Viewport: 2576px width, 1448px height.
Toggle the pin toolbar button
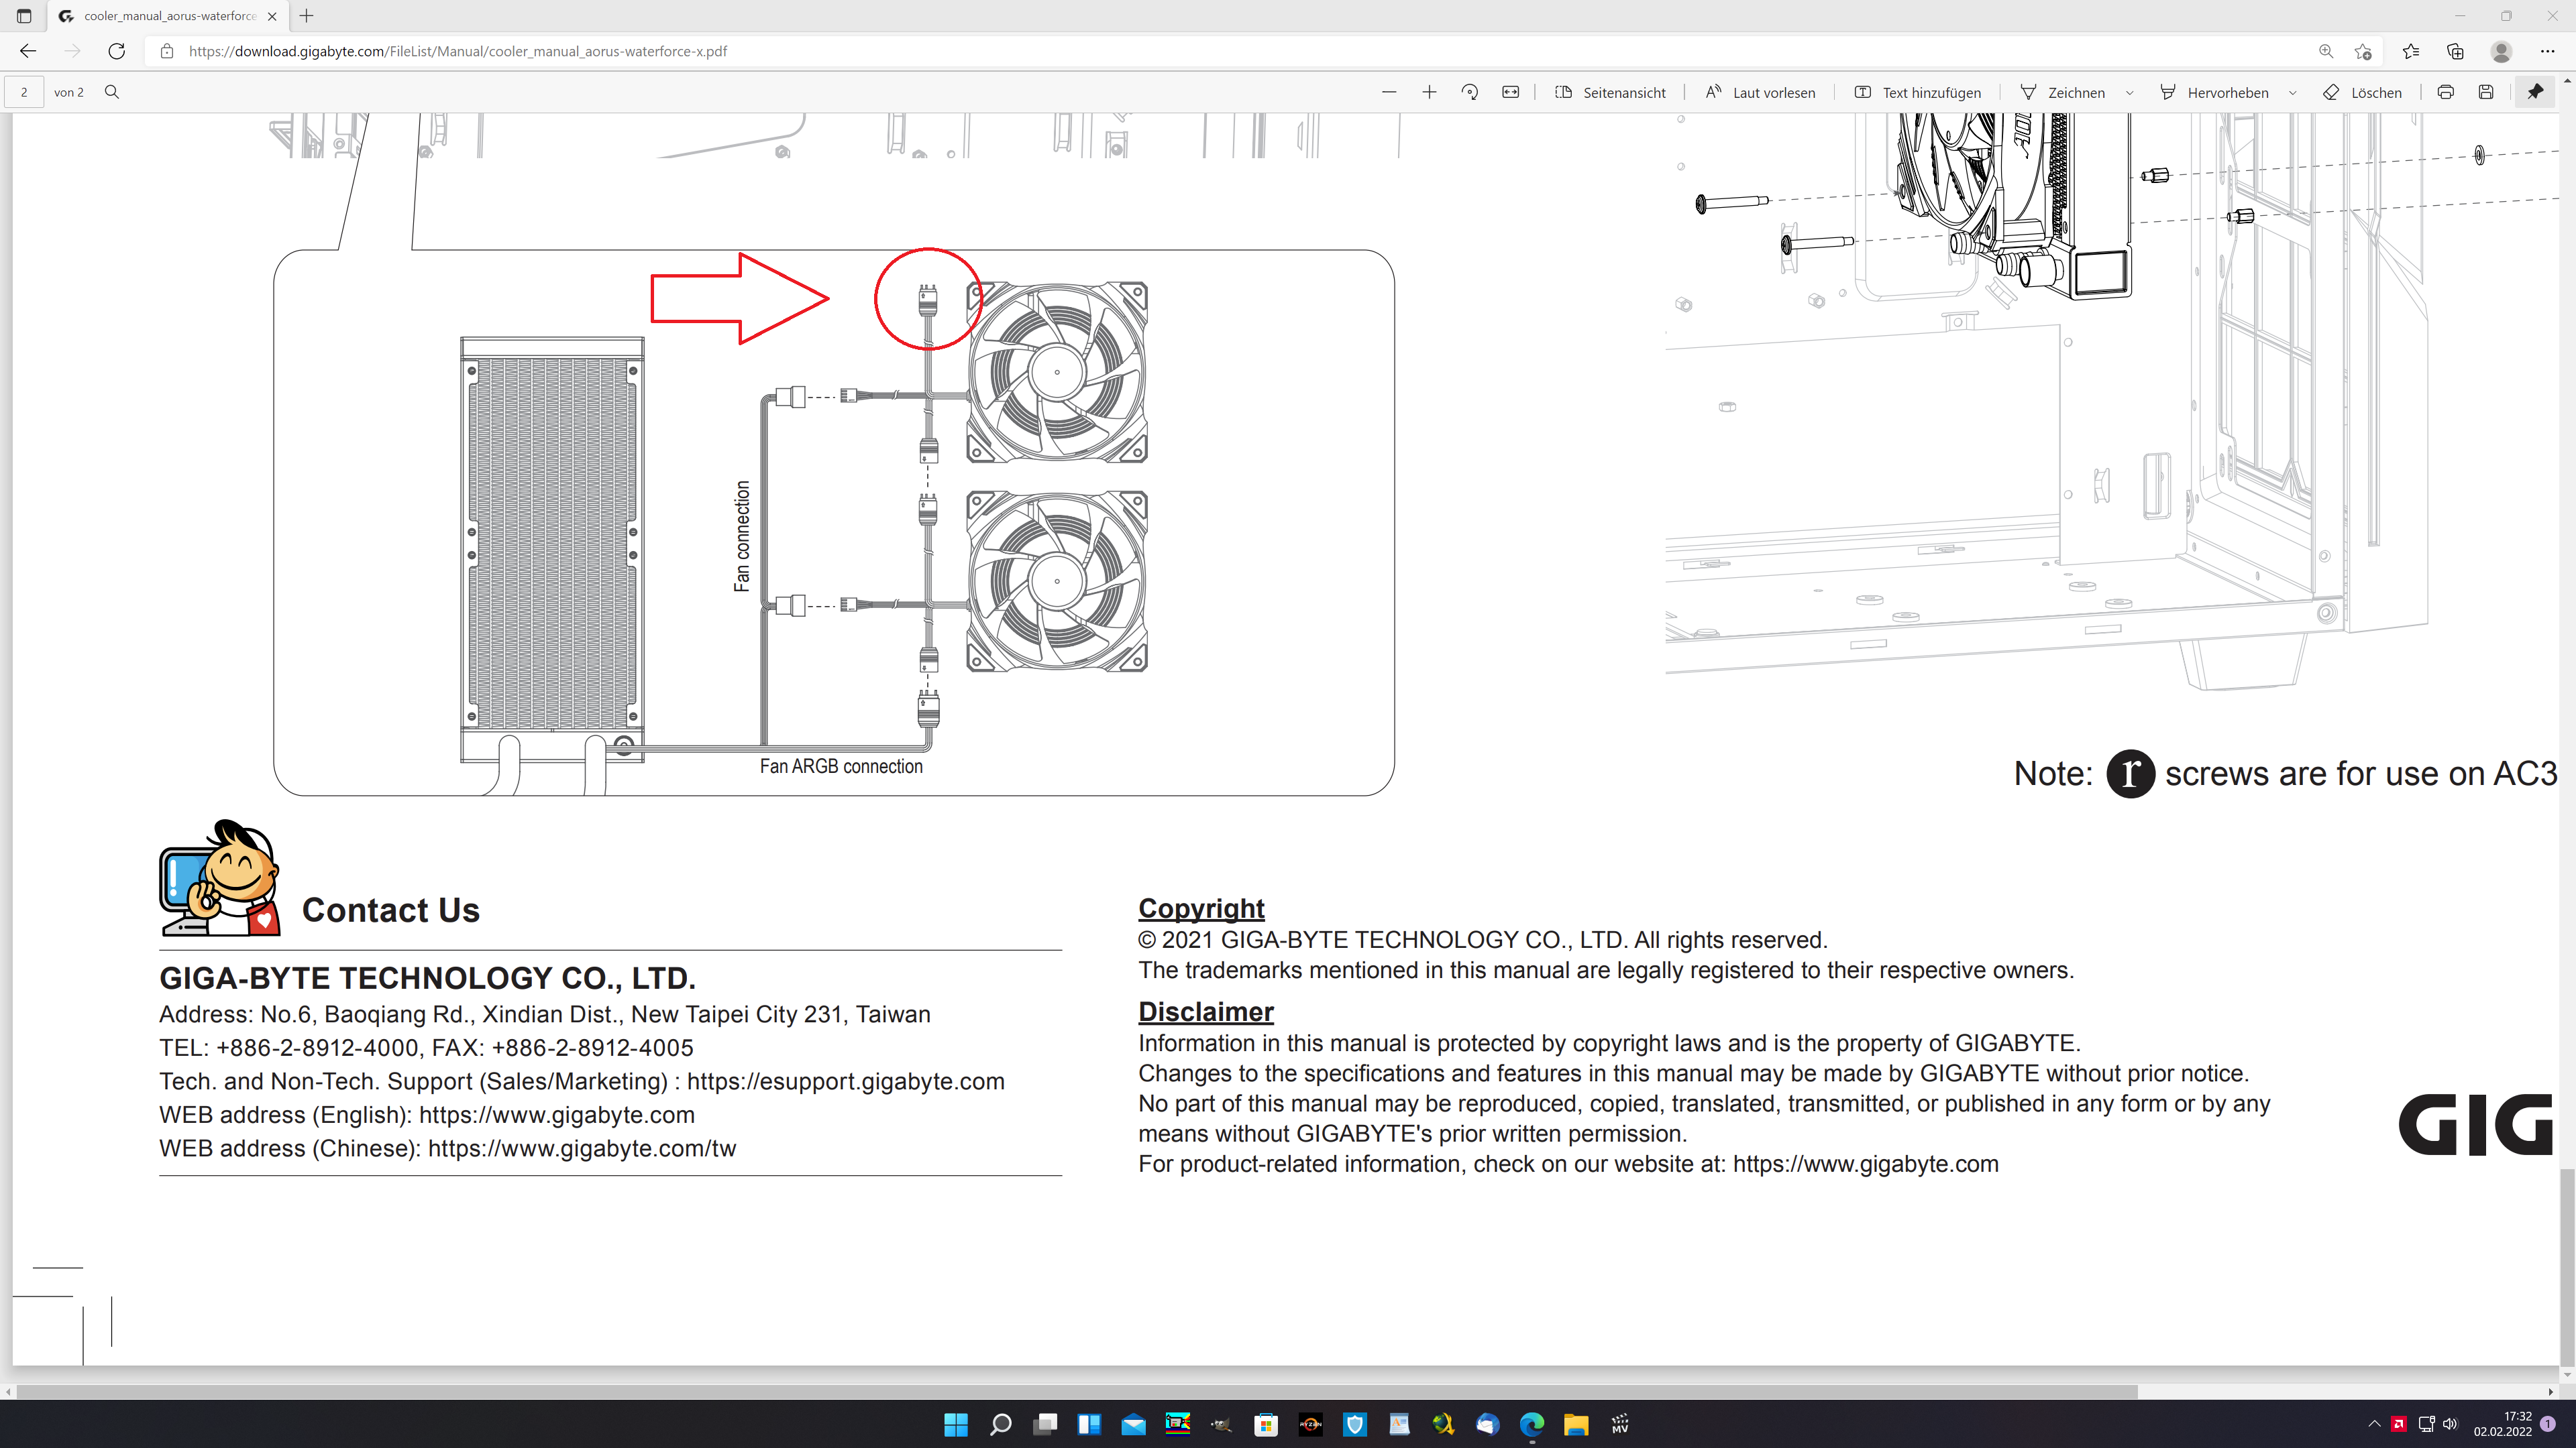click(x=2535, y=92)
